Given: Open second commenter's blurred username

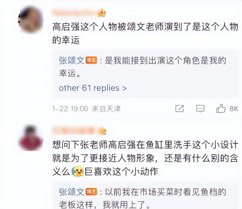Looking at the screenshot, I should [75, 131].
